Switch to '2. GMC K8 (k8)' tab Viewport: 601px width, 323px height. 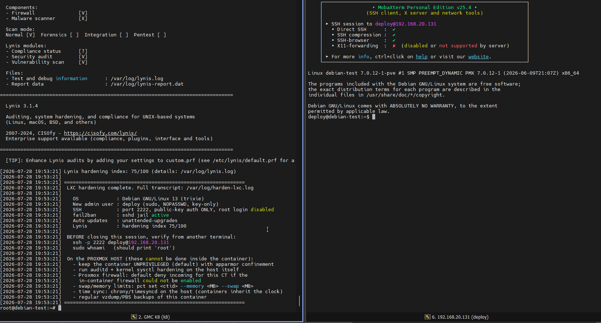[151, 317]
